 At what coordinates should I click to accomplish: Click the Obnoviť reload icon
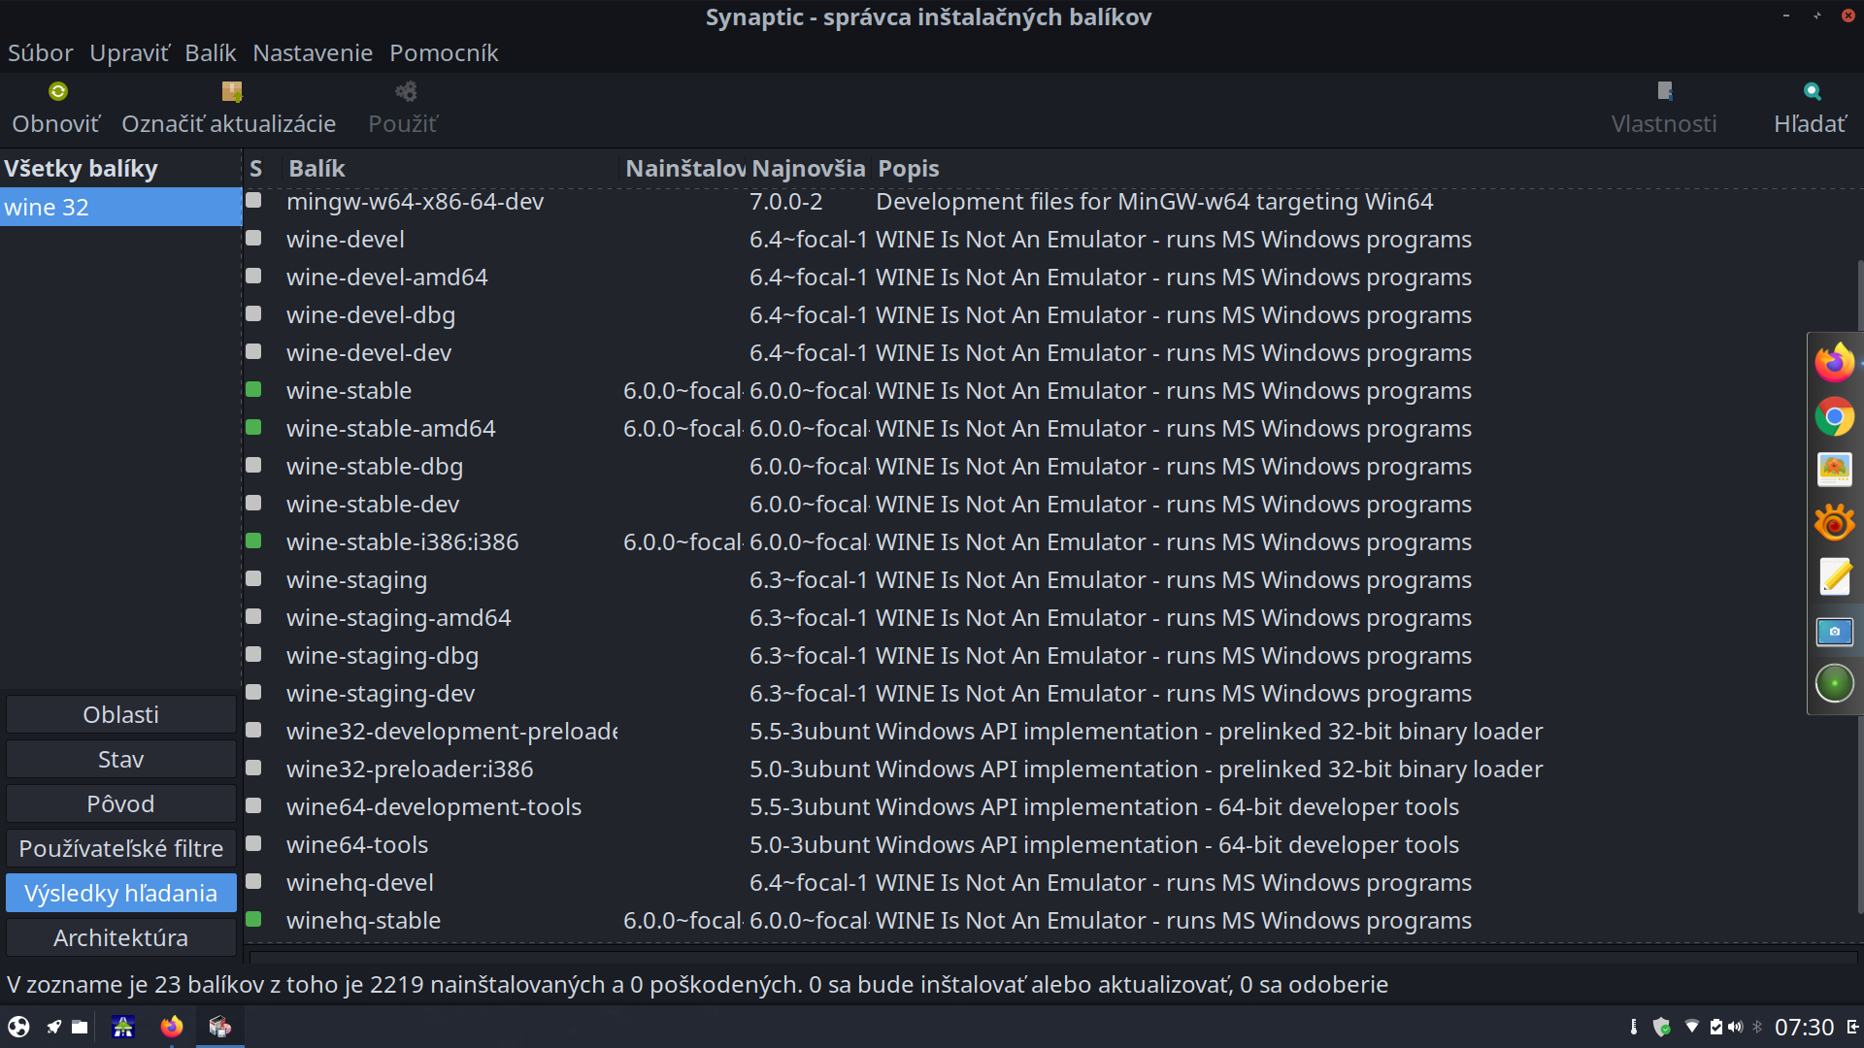click(57, 91)
